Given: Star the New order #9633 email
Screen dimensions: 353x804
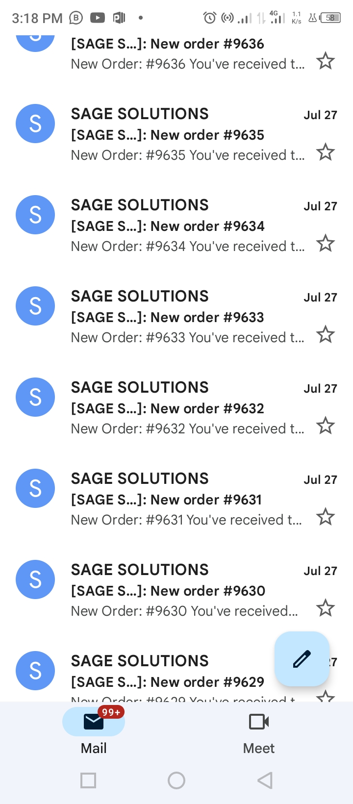Looking at the screenshot, I should tap(325, 335).
